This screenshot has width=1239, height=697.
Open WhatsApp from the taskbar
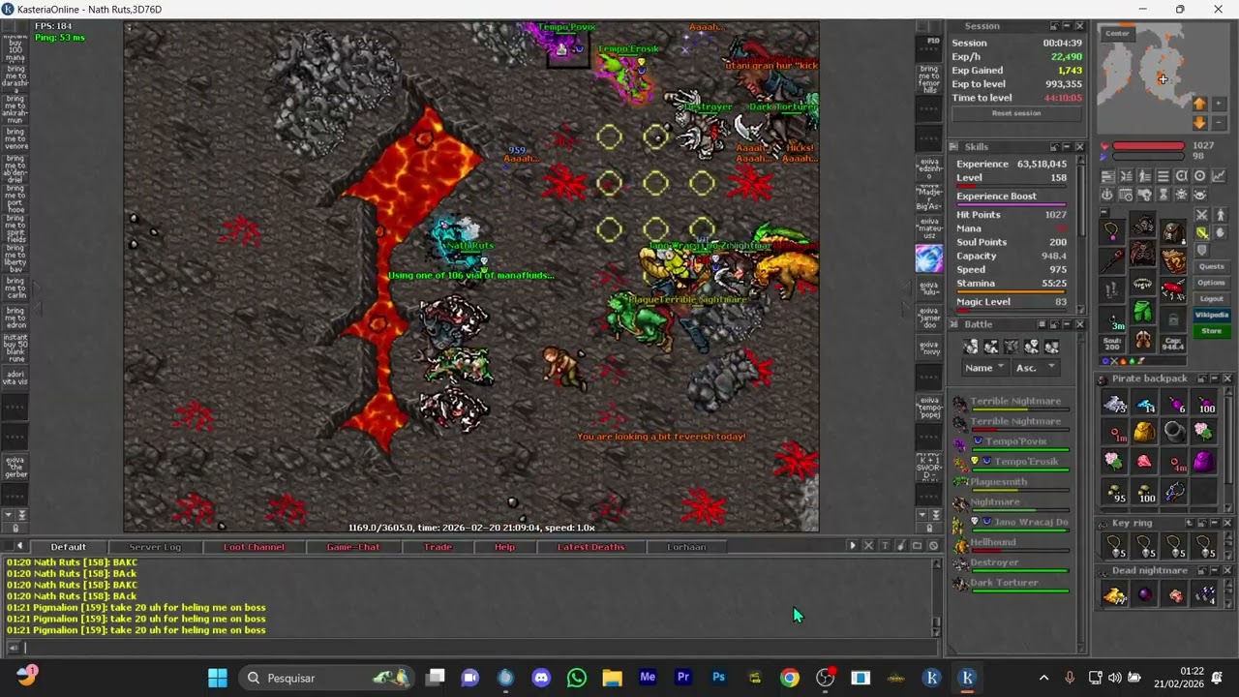[x=577, y=678]
